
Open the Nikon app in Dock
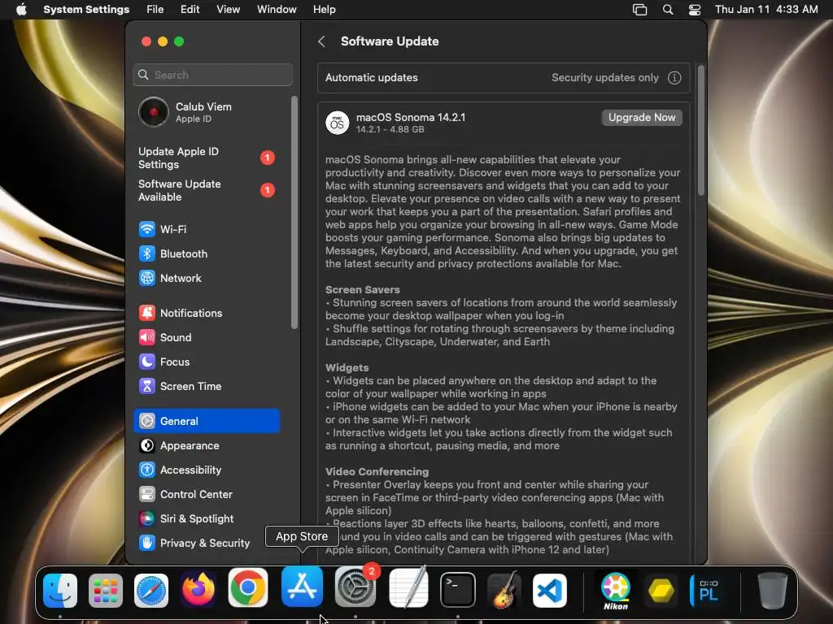pos(616,591)
